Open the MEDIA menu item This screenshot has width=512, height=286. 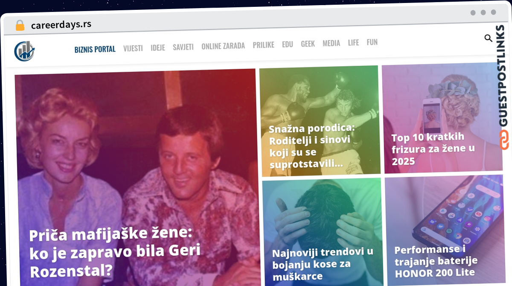(x=331, y=43)
